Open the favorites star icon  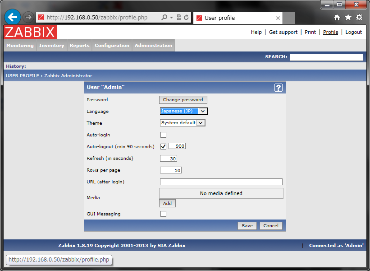click(x=348, y=17)
